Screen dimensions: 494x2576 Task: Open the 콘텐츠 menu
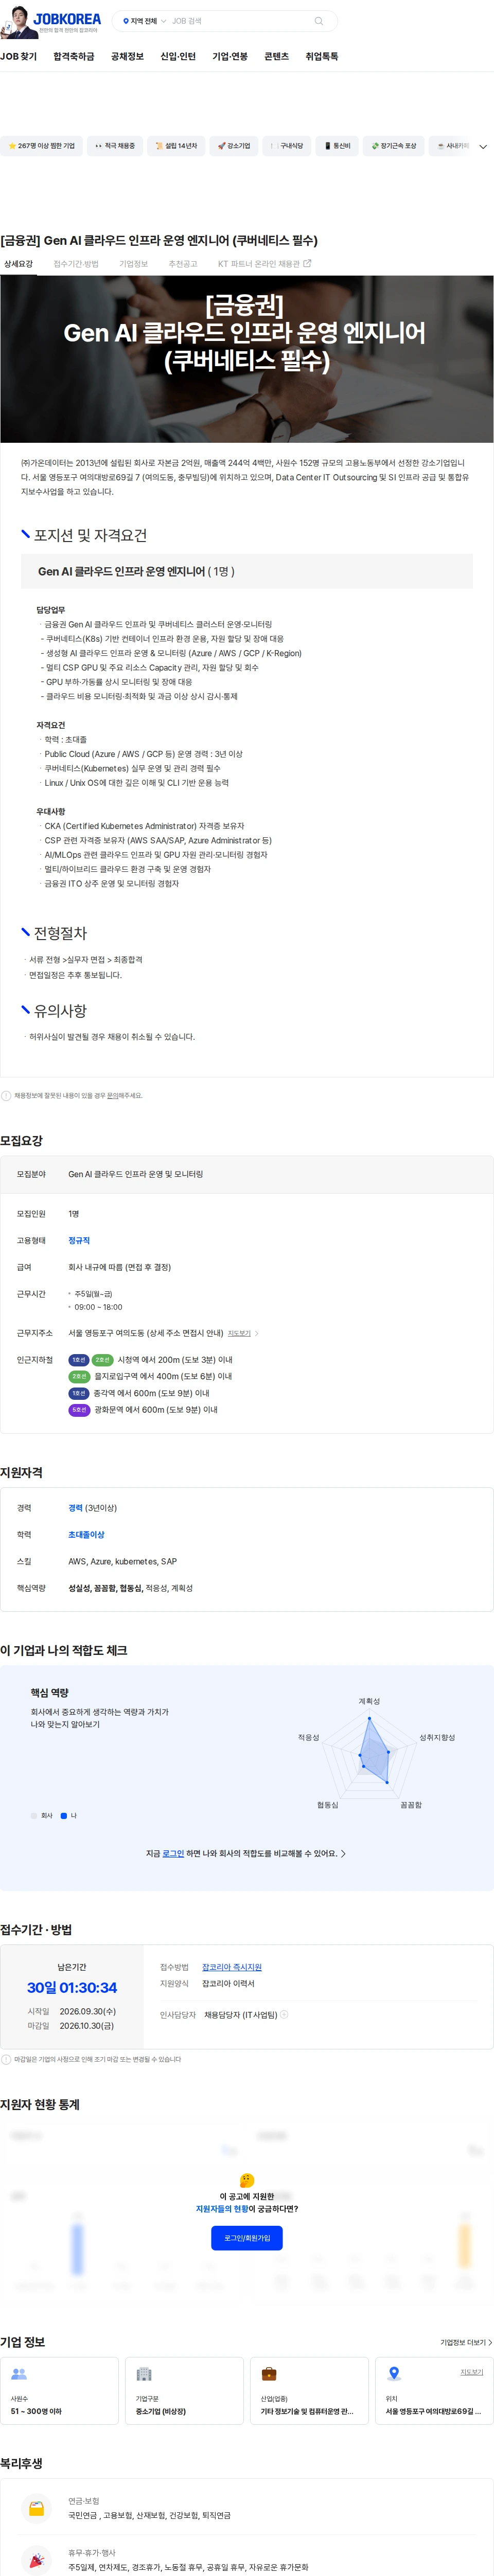(x=276, y=57)
